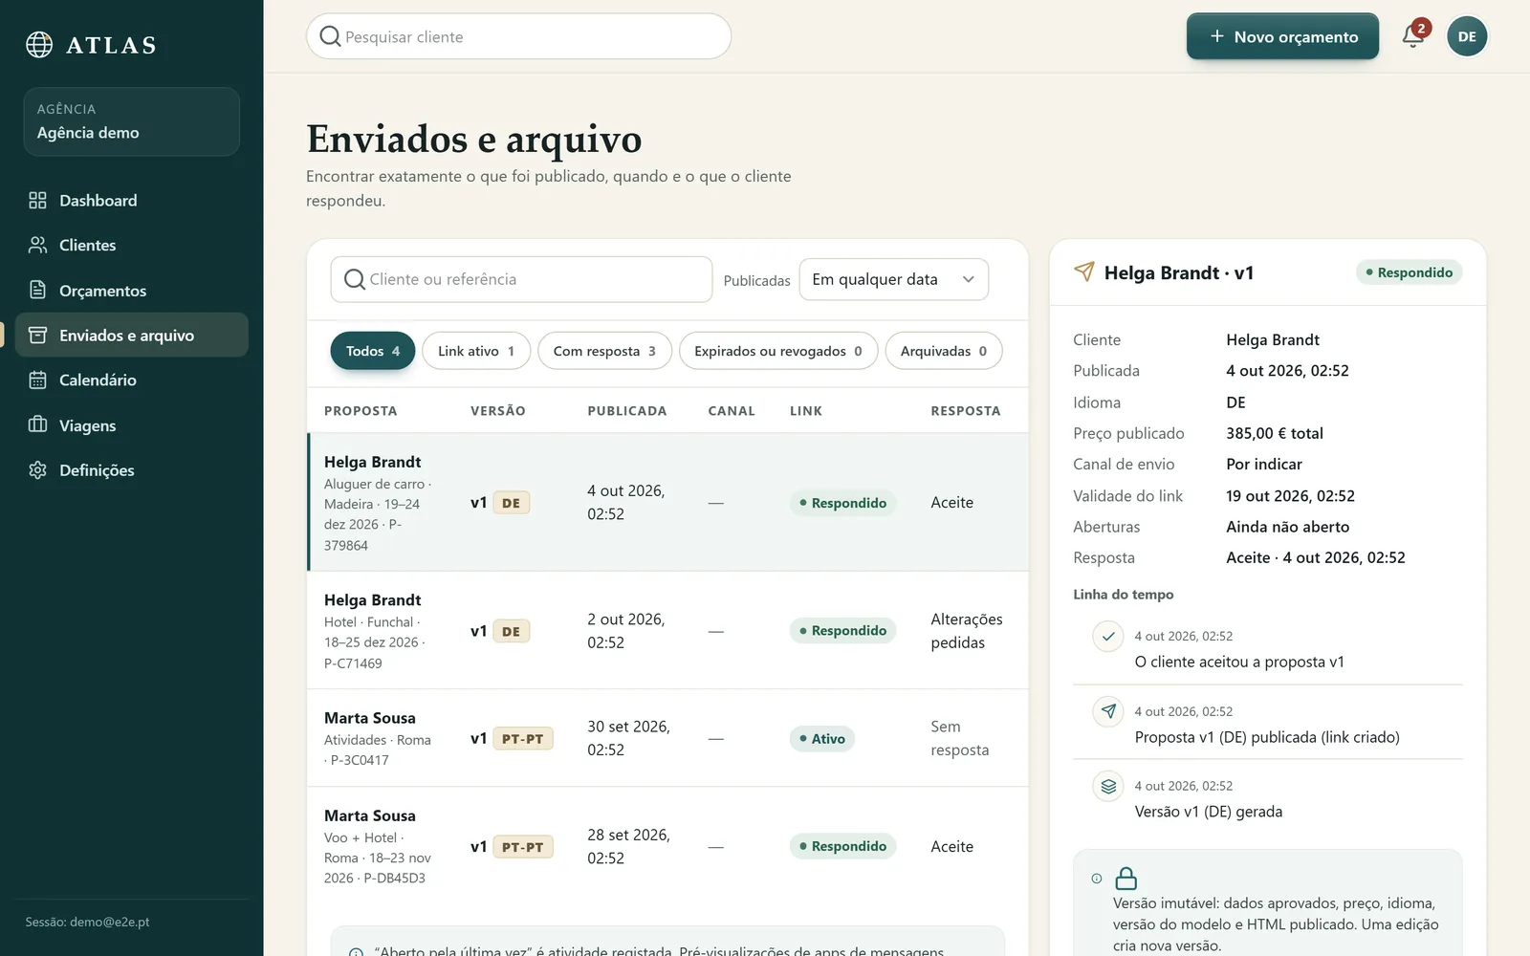Click the Enviados e arquivo archive icon
1530x956 pixels.
pyautogui.click(x=37, y=335)
